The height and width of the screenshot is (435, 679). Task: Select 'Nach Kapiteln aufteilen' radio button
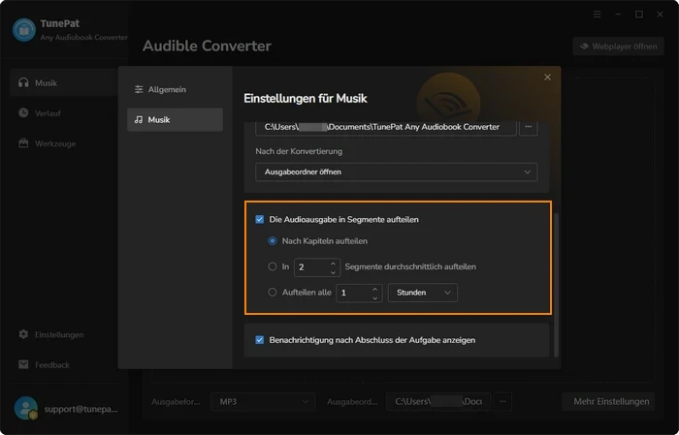point(273,241)
